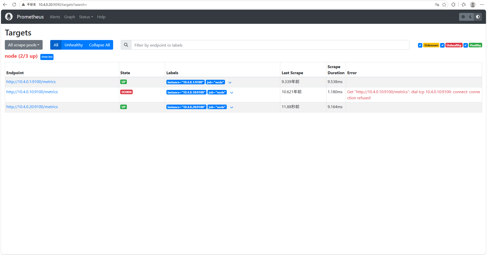This screenshot has height=255, width=487.
Task: Go back with browser back arrow
Action: [5, 5]
